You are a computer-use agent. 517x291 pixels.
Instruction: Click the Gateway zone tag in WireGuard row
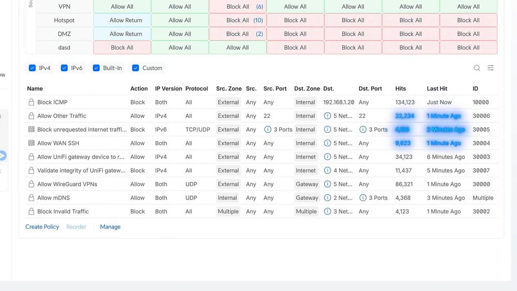tap(307, 184)
